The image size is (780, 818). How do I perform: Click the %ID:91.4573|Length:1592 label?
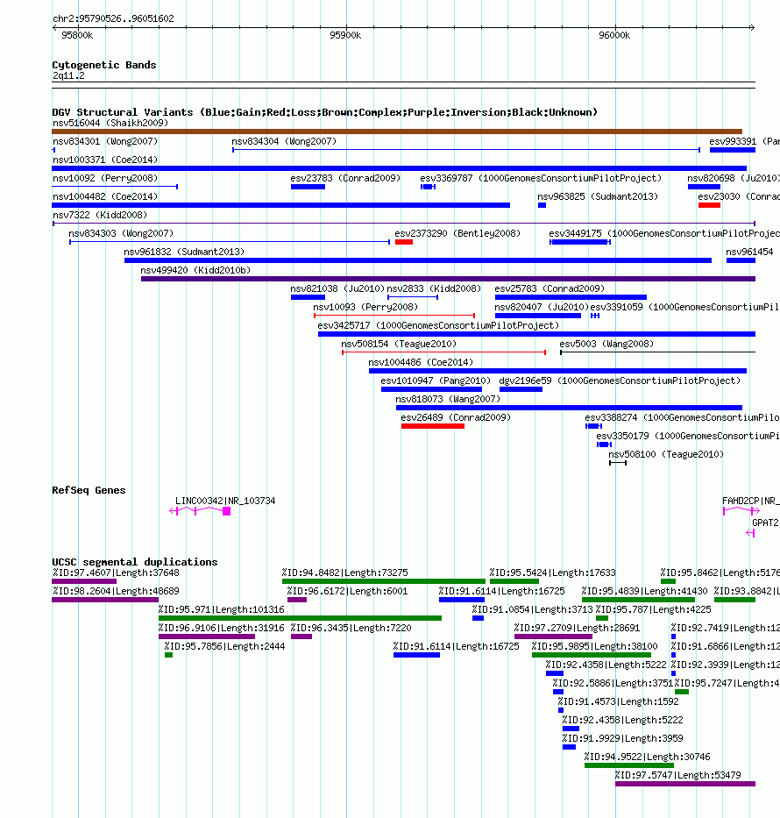619,701
